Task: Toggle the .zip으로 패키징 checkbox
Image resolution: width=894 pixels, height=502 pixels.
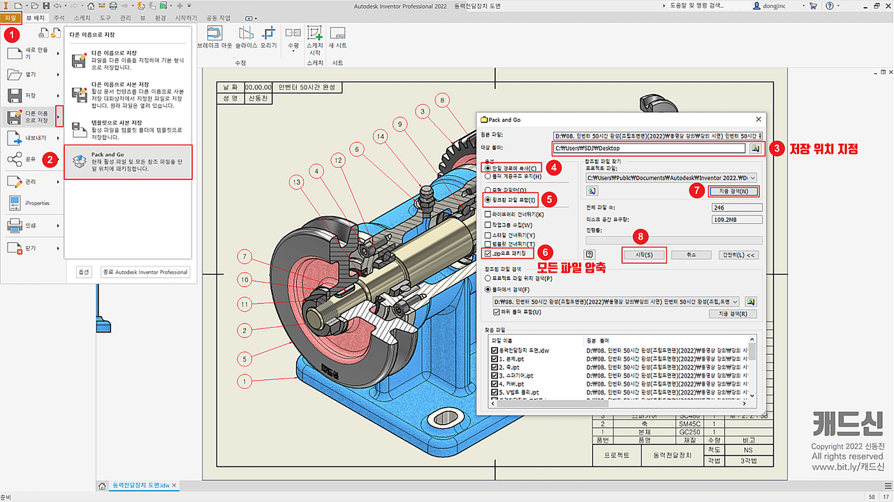Action: pyautogui.click(x=488, y=254)
